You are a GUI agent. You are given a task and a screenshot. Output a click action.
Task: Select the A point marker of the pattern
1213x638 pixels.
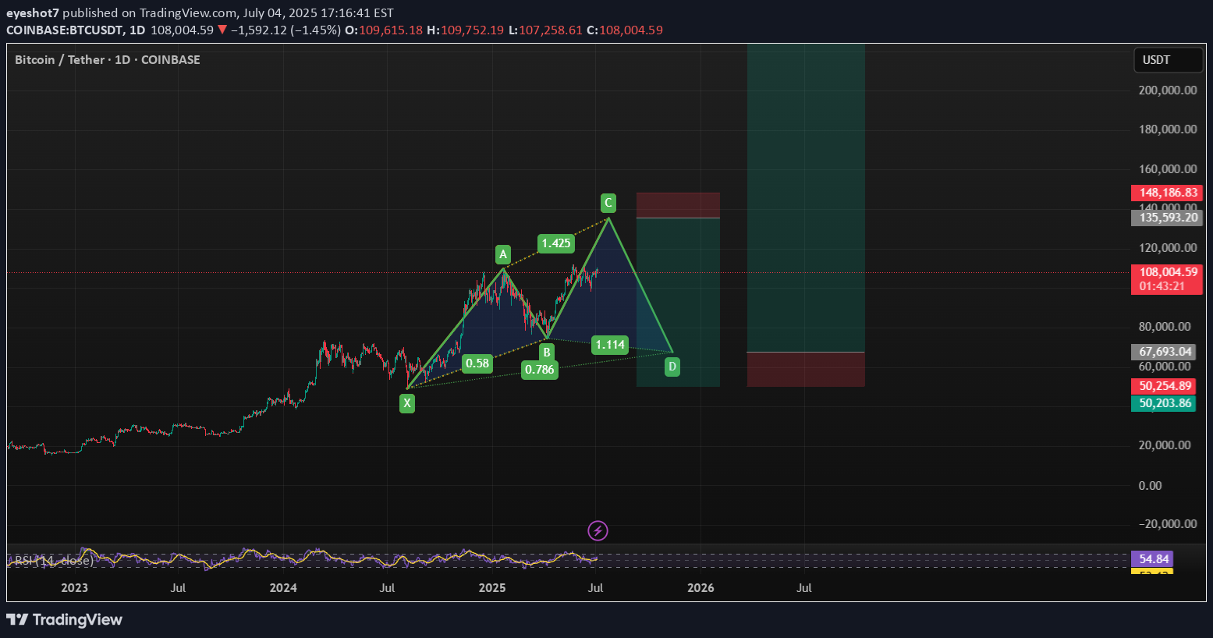coord(503,254)
